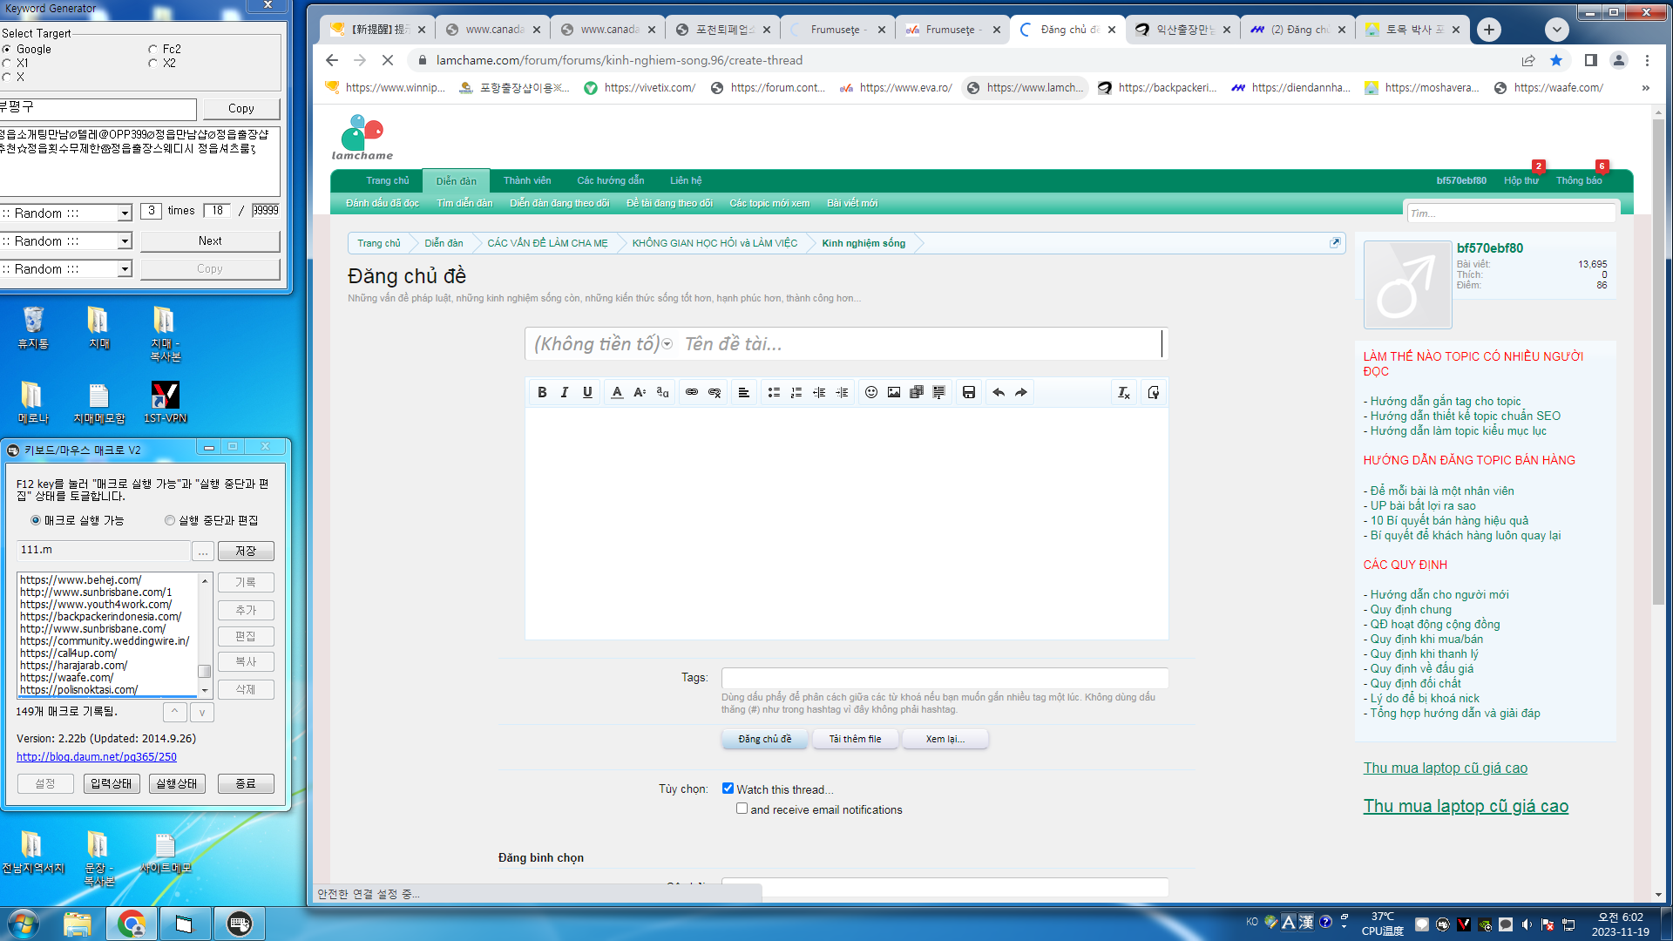Click the insert image icon
Screen dimensions: 1673x941
click(894, 393)
